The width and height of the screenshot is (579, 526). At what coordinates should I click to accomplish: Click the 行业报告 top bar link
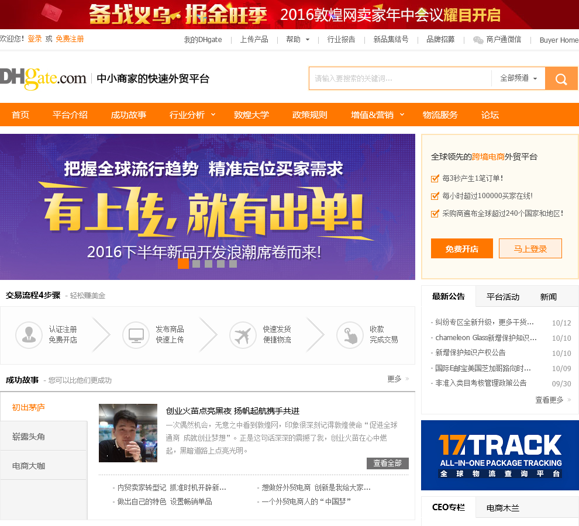click(x=341, y=40)
